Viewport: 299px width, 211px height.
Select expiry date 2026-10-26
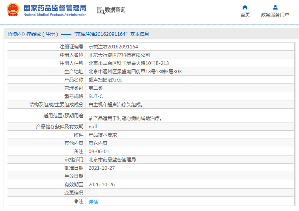102,185
